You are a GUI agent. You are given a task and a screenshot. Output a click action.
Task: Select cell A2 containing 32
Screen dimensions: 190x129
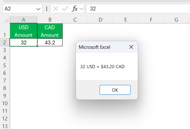pos(23,42)
